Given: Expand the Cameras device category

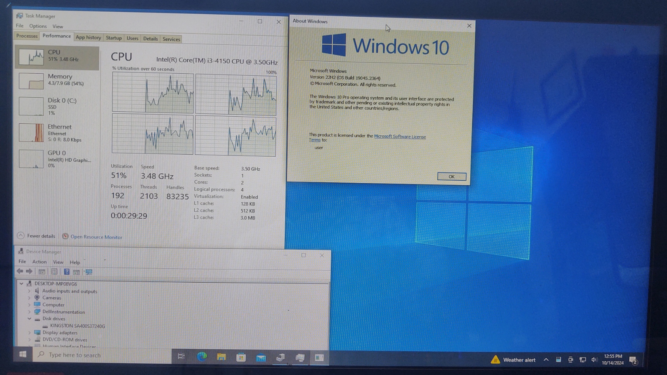Looking at the screenshot, I should pos(29,298).
